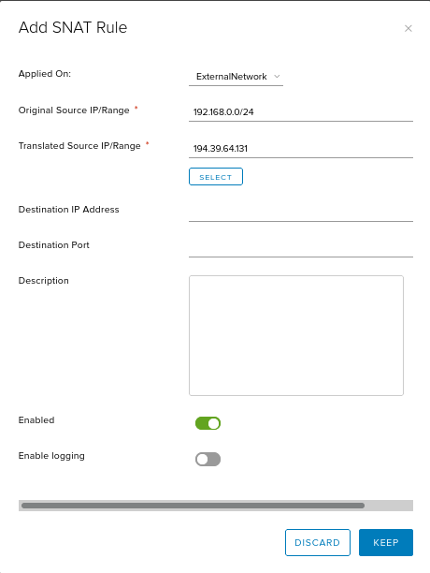Image resolution: width=430 pixels, height=573 pixels.
Task: Click the KEEP button
Action: (x=386, y=542)
